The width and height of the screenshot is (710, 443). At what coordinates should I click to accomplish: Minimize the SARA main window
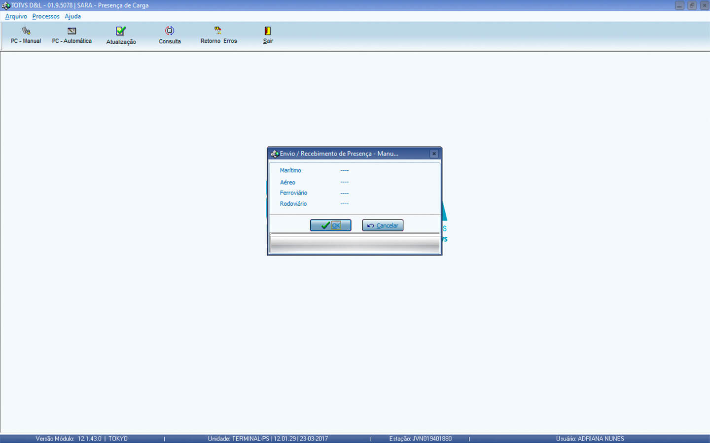679,5
